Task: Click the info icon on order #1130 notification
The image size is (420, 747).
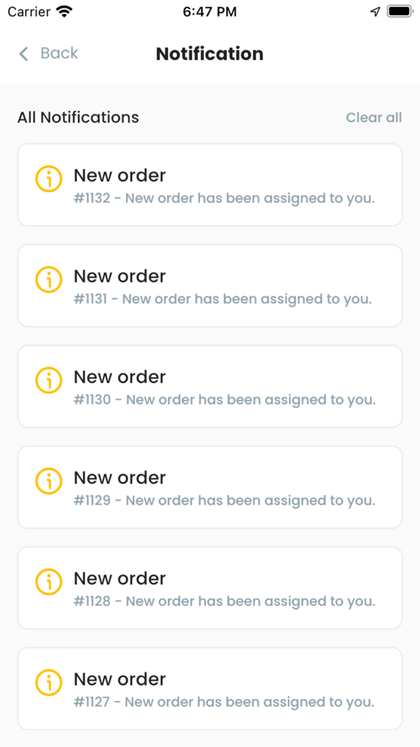Action: tap(49, 380)
